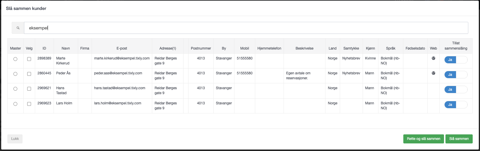Select Peder Ås as master customer
Viewport: 480px width, 151px height.
pos(15,74)
